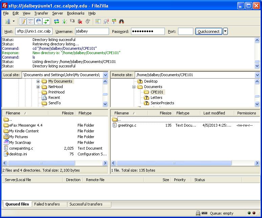The image size is (262, 218).
Task: Select the remote SeniorProjects folder
Action: (162, 103)
